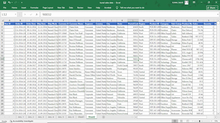
Task: Switch to the Ans. 1 sheet tab
Action: pyautogui.click(x=21, y=117)
